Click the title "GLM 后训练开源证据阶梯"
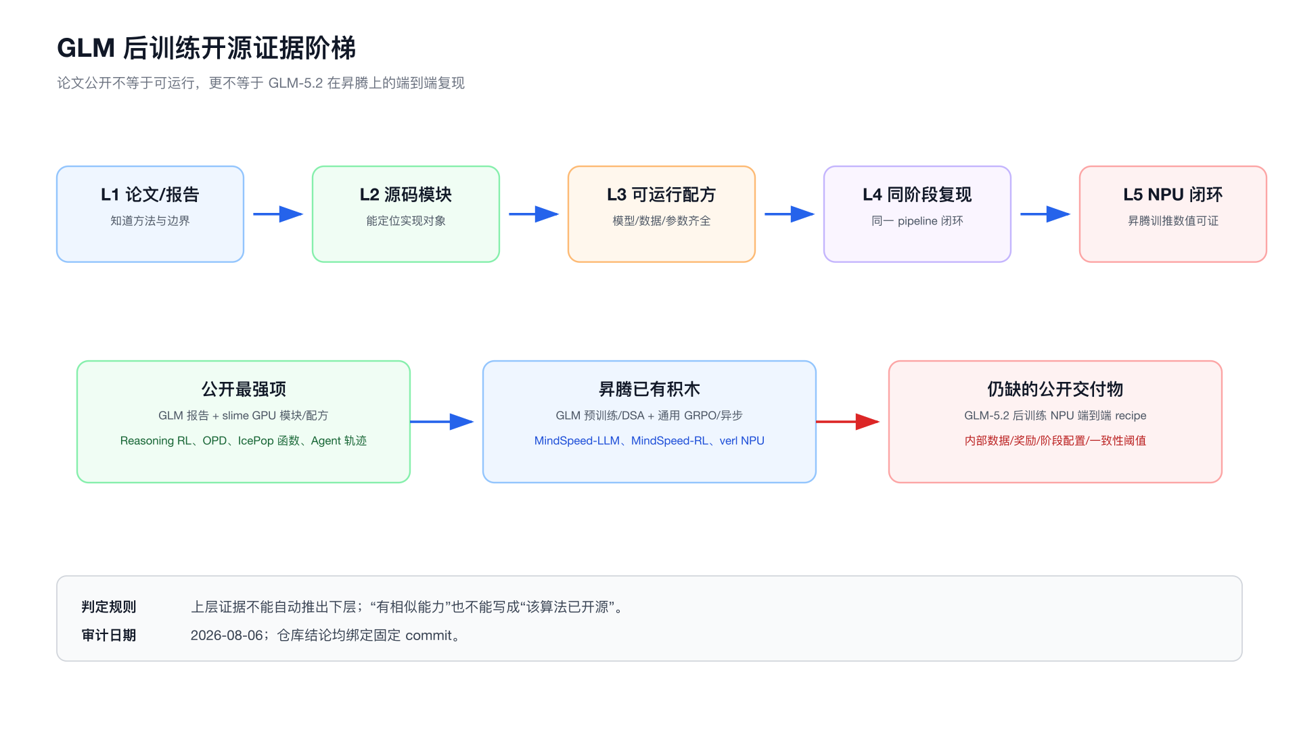Image resolution: width=1299 pixels, height=730 pixels. [206, 49]
